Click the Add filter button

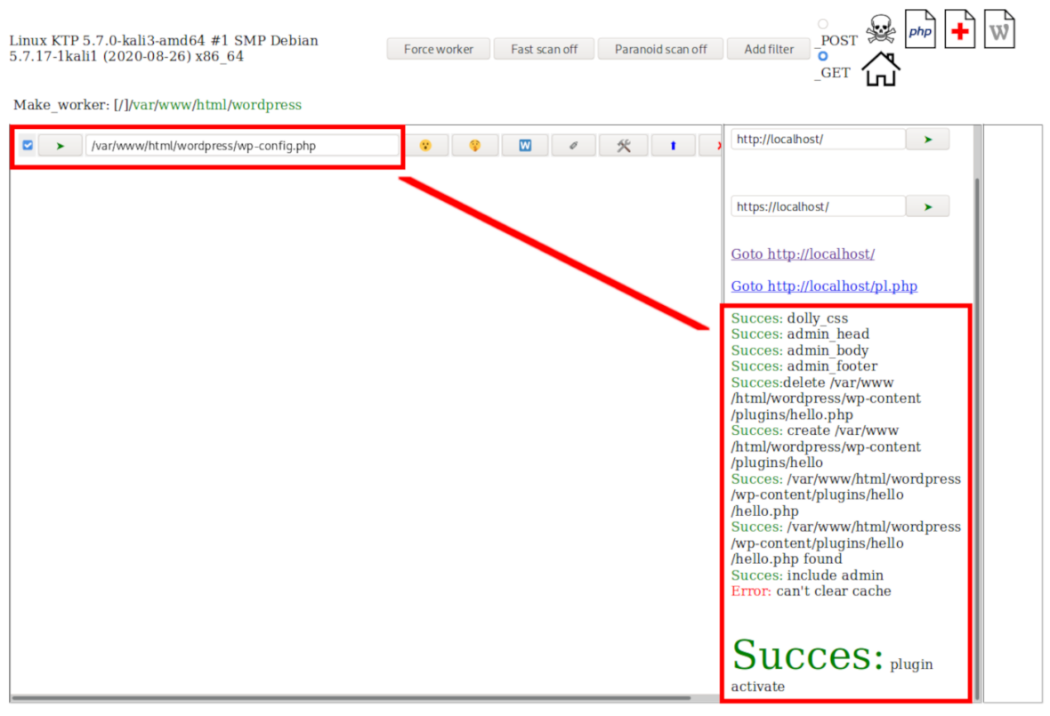click(x=769, y=49)
